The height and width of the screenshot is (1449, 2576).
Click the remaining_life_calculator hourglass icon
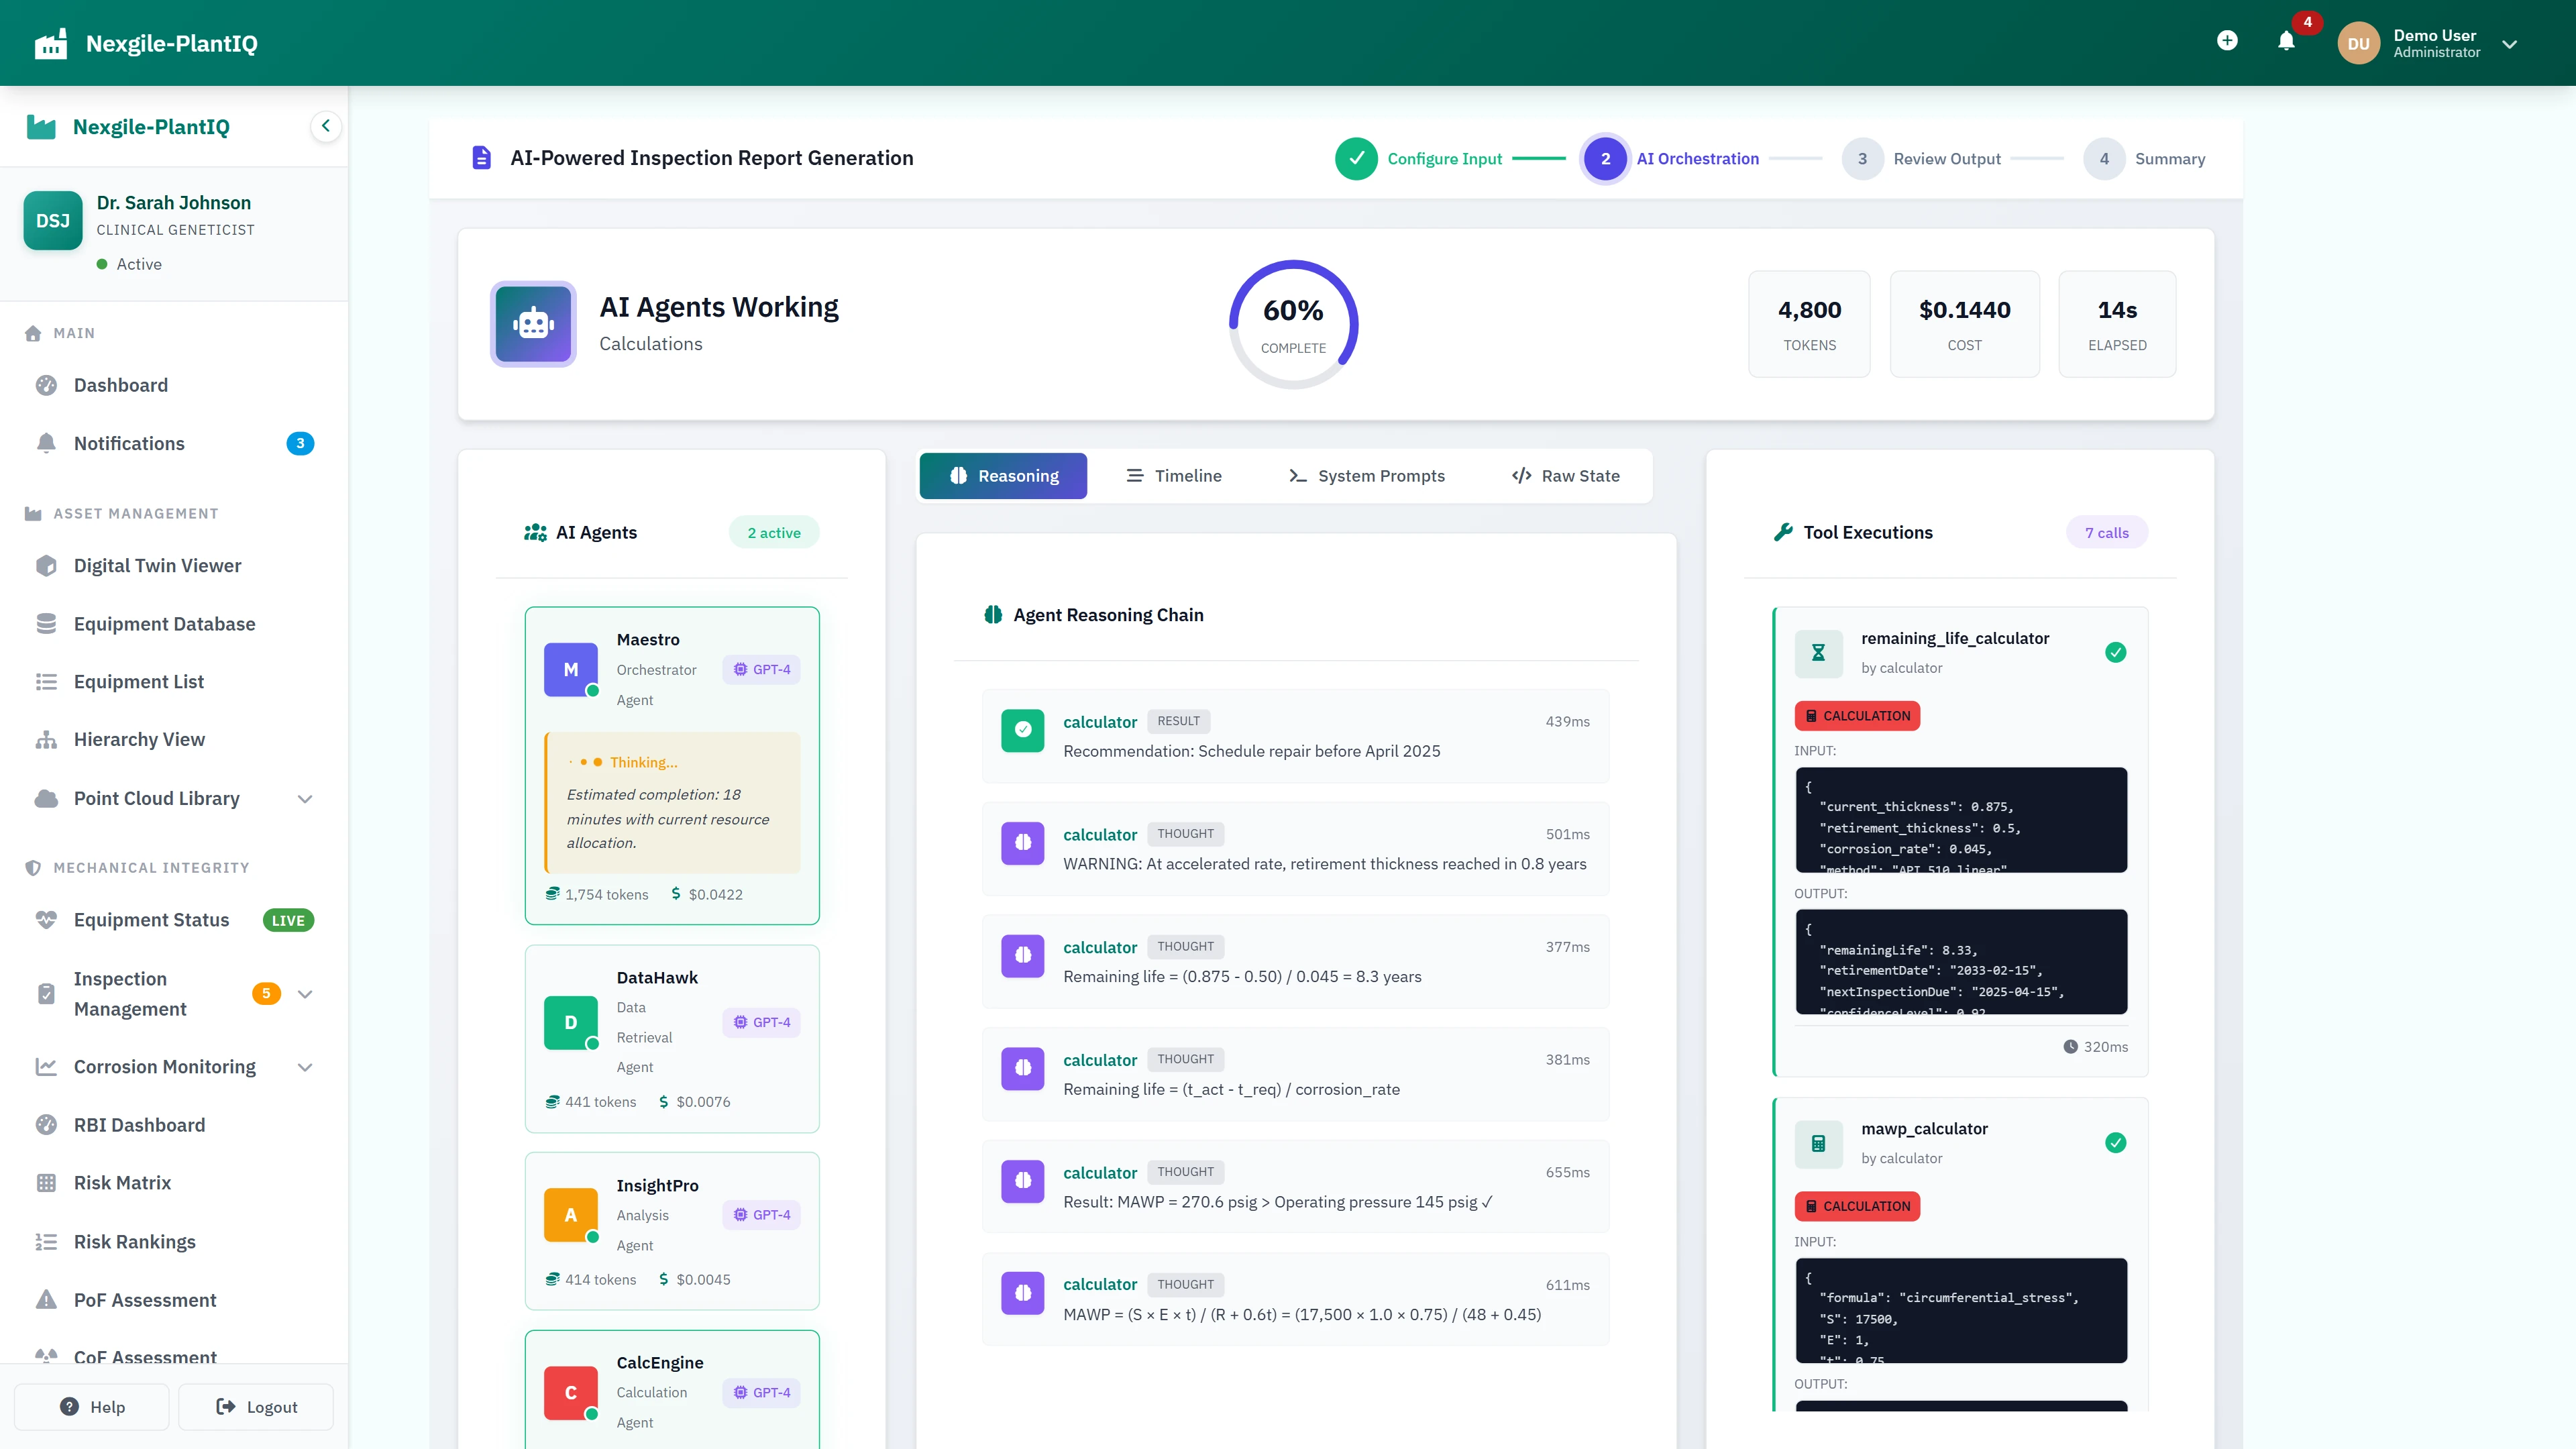pyautogui.click(x=1818, y=652)
